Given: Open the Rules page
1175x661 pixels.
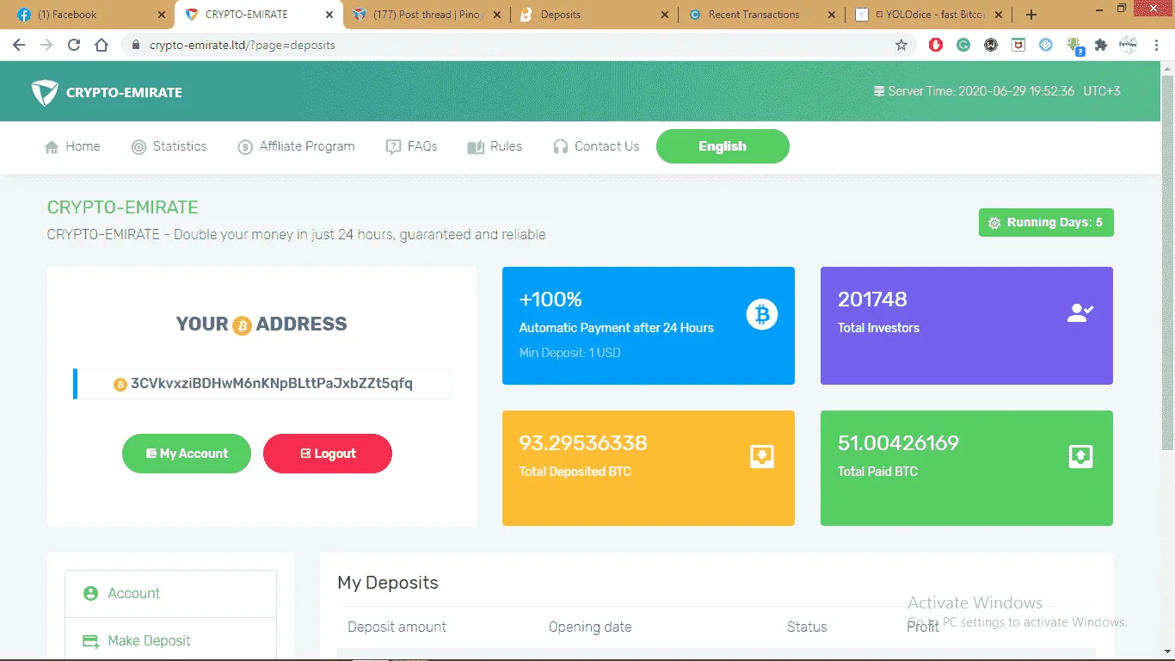Looking at the screenshot, I should click(495, 147).
